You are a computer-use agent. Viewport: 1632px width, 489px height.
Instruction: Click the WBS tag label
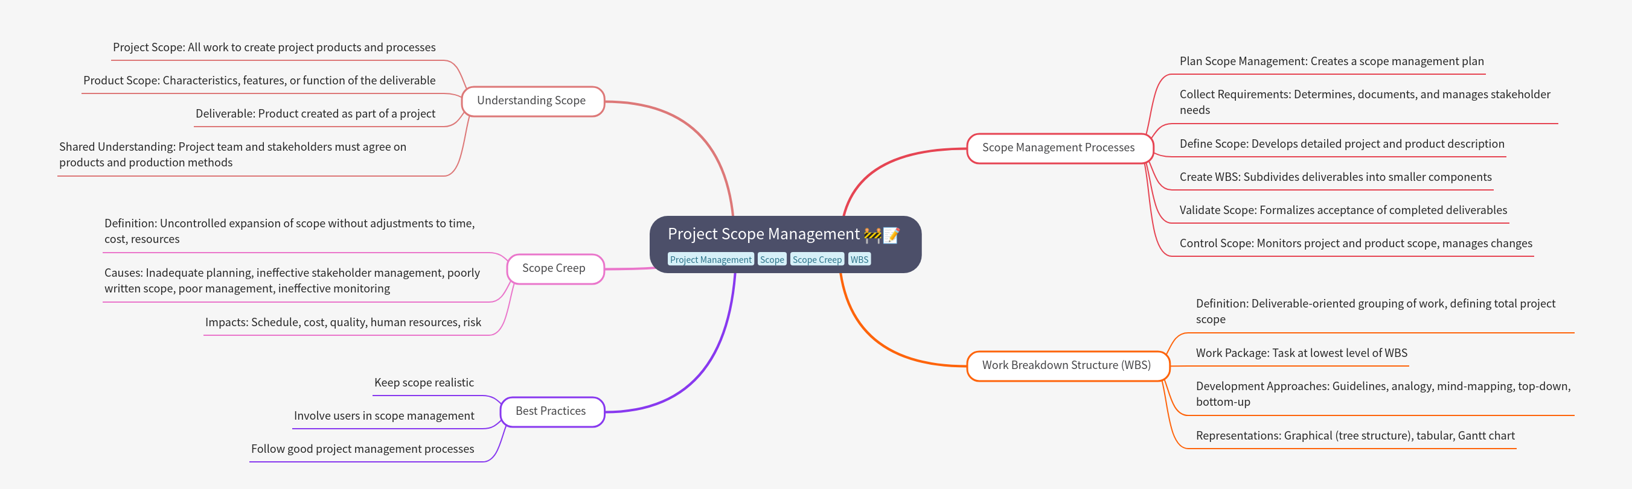point(859,259)
